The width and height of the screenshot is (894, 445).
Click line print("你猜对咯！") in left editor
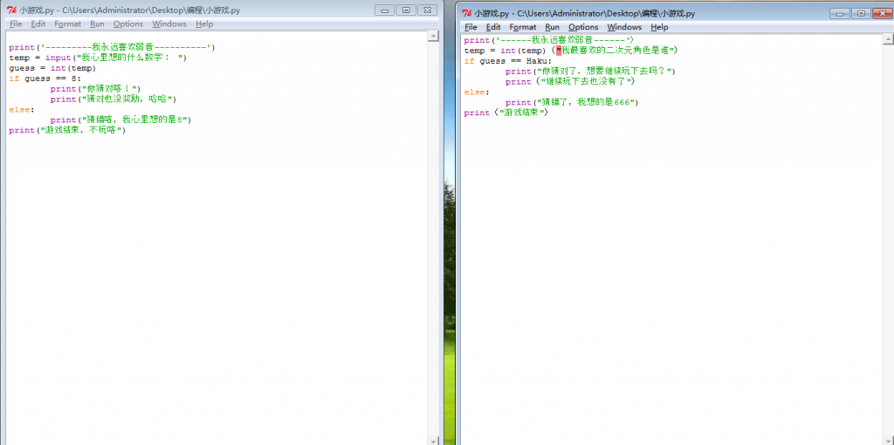click(95, 89)
